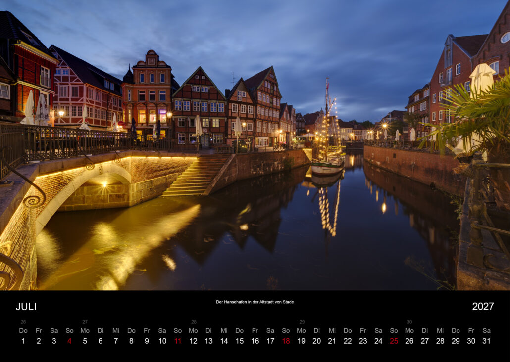Select date 17 in the calendar
The image size is (510, 362).
(x=270, y=341)
